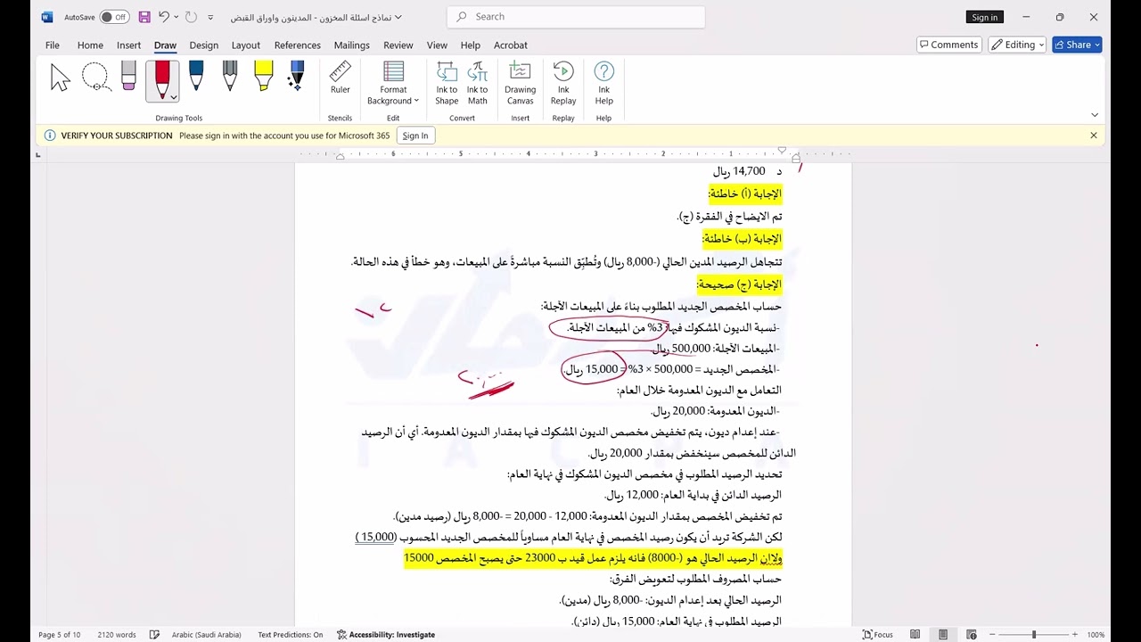Activate Ink to Math conversion

(x=478, y=83)
